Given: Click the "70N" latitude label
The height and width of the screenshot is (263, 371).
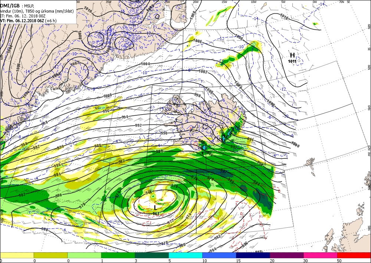Looking at the screenshot, I should coord(341,1).
